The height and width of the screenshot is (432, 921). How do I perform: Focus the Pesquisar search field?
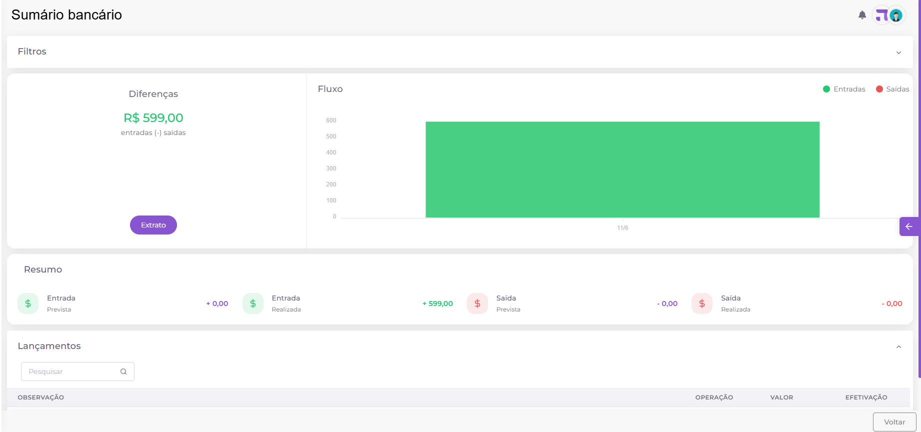point(77,371)
